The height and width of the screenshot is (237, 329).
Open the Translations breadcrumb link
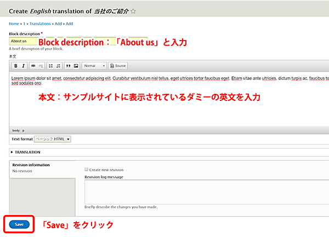[40, 24]
